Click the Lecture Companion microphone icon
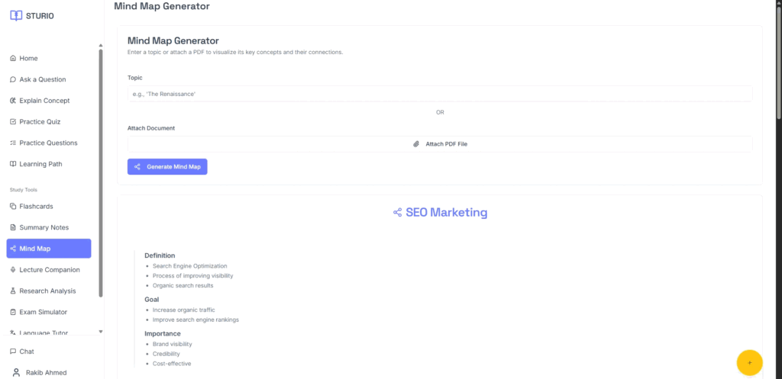Viewport: 782px width, 379px height. (13, 270)
